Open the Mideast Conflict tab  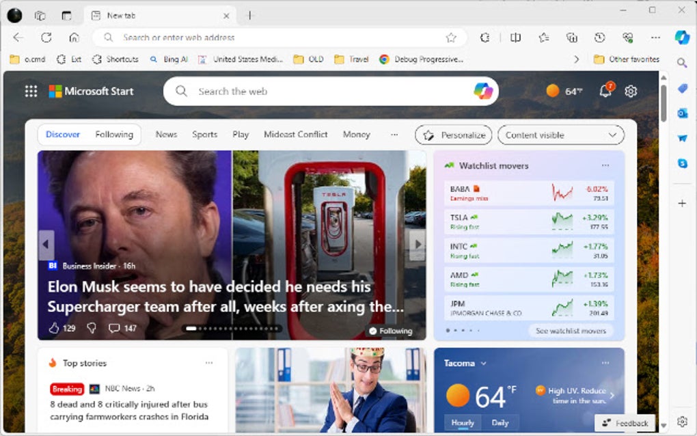296,134
